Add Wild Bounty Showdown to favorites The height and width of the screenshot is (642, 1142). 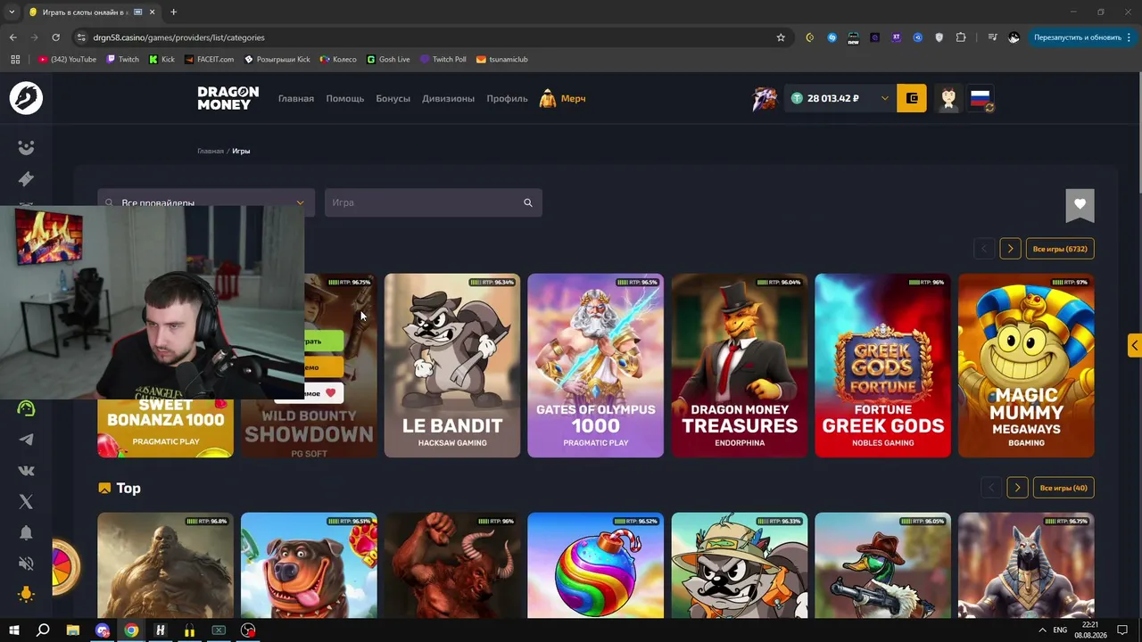(324, 393)
